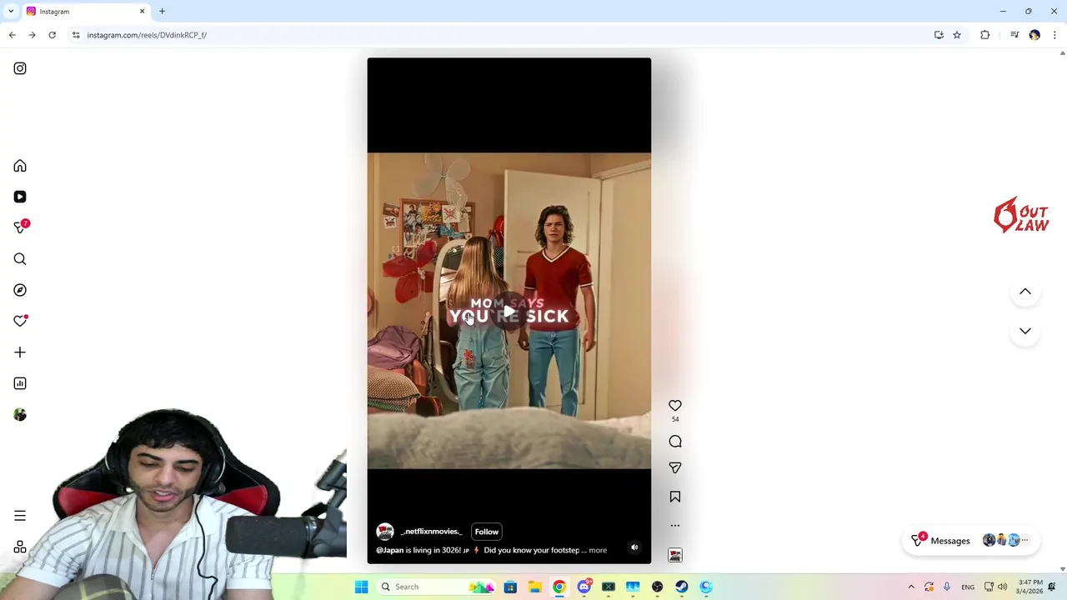The width and height of the screenshot is (1067, 600).
Task: Open profile avatar in sidebar
Action: pyautogui.click(x=20, y=414)
